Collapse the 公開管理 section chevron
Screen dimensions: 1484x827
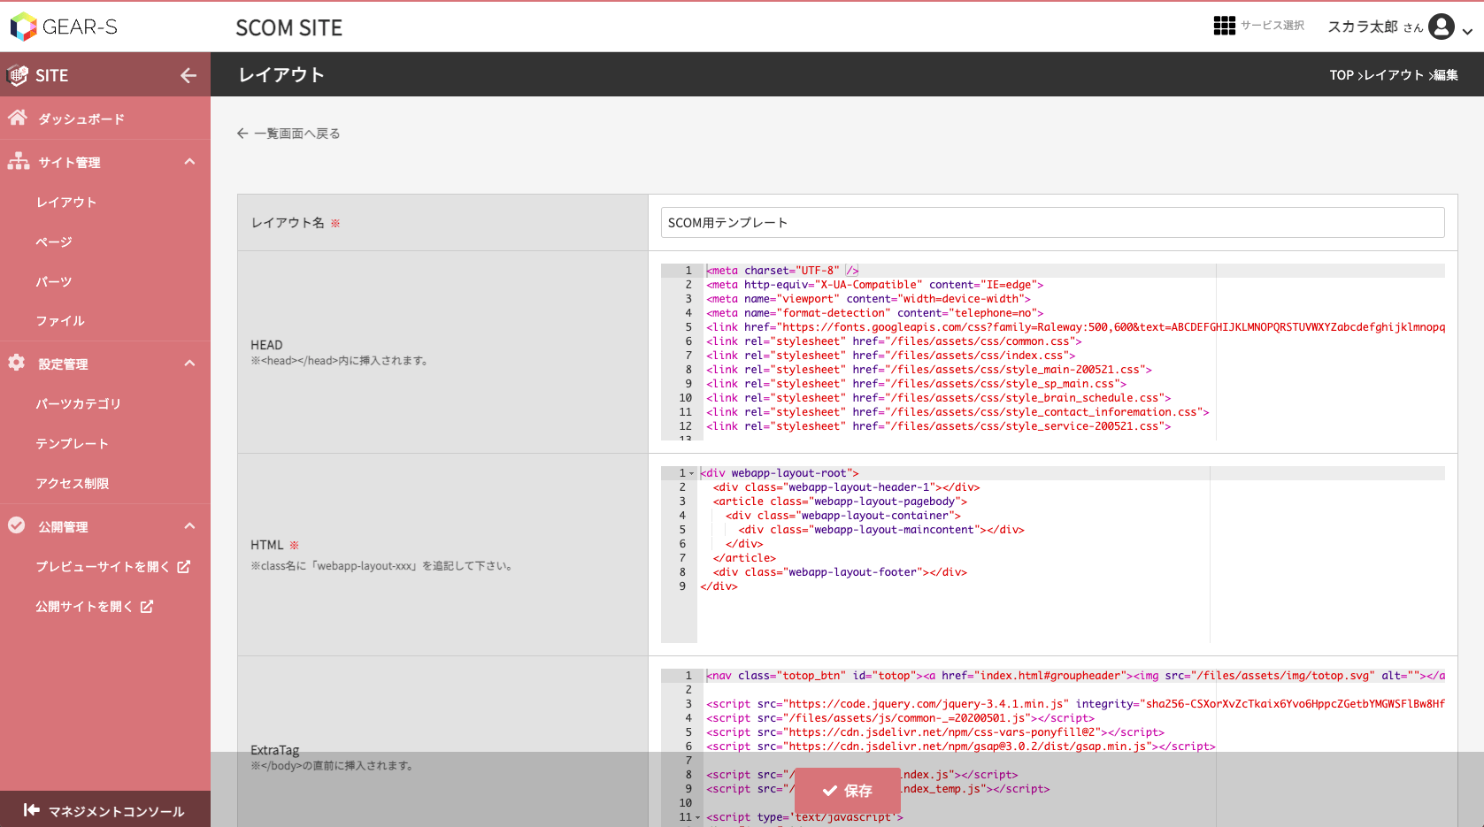pyautogui.click(x=189, y=526)
